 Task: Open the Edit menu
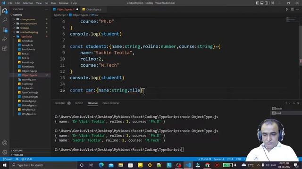click(x=17, y=3)
